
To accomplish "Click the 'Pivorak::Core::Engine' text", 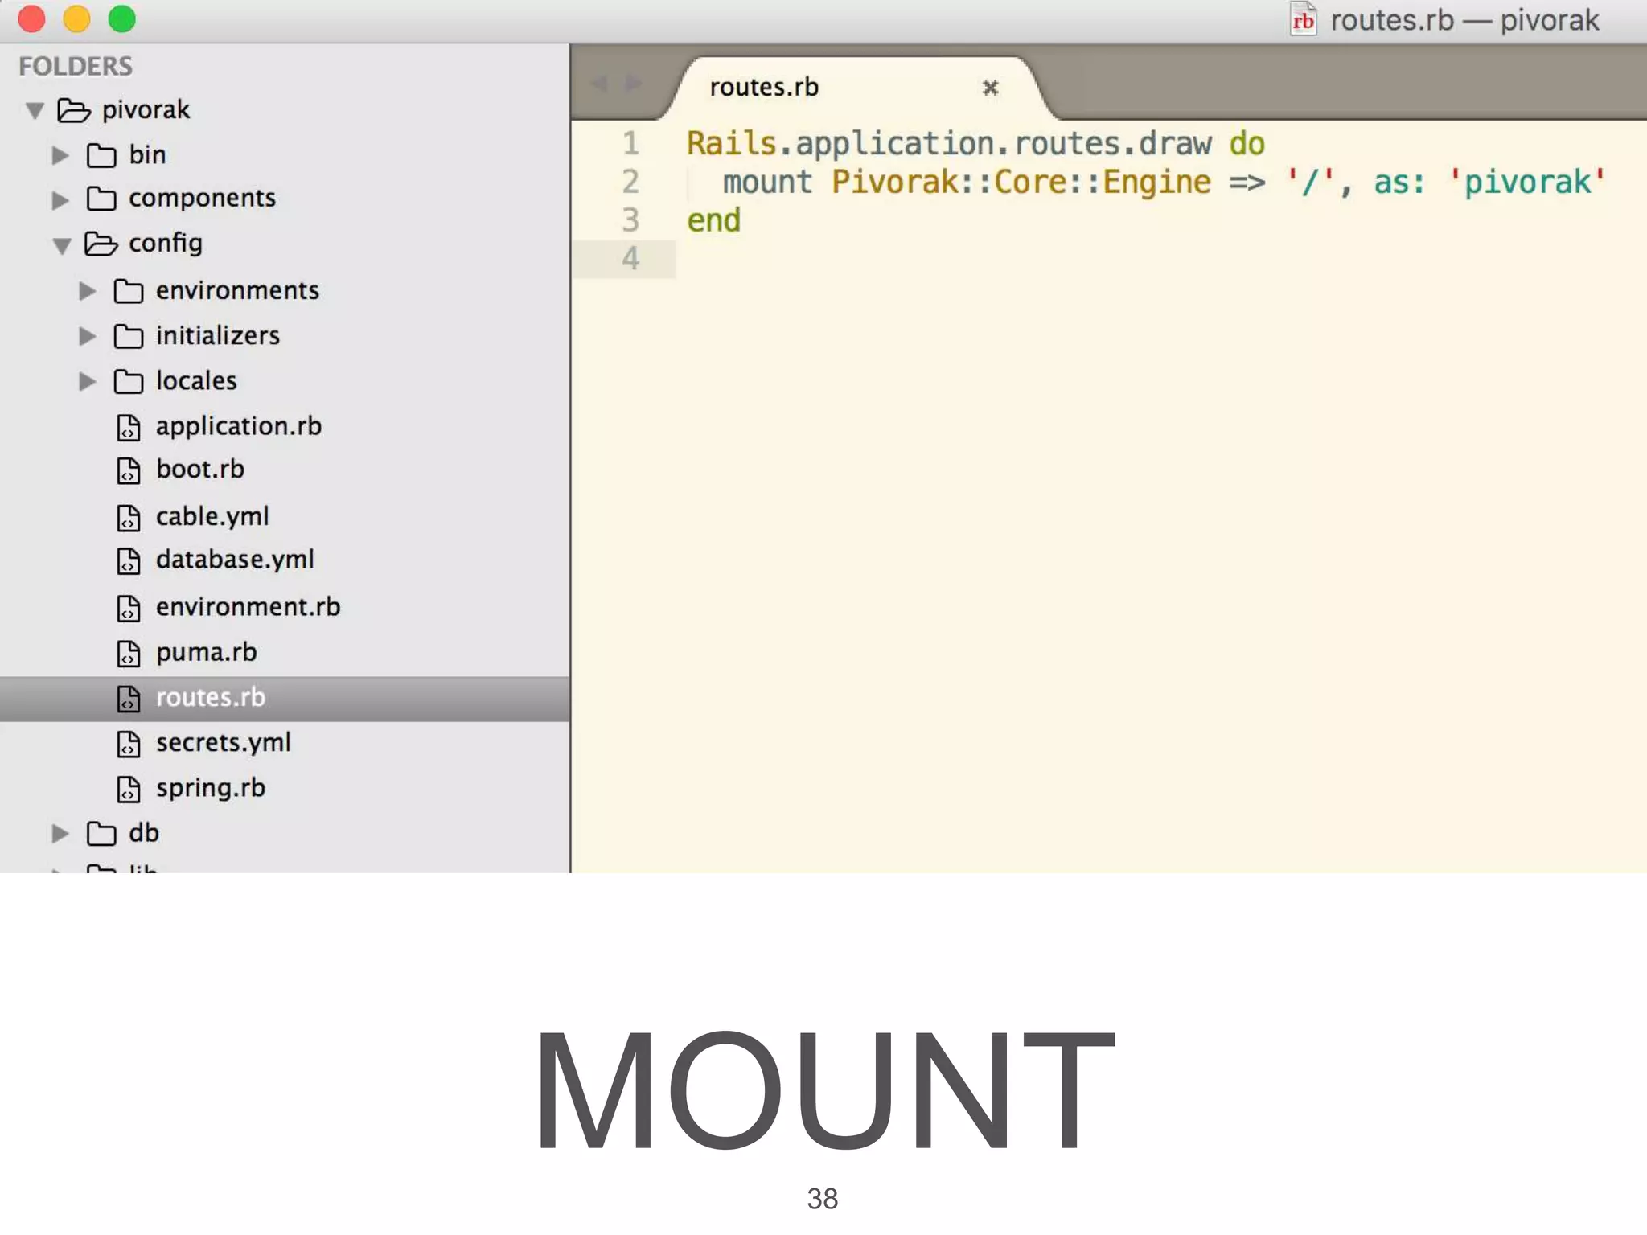I will coord(1021,183).
